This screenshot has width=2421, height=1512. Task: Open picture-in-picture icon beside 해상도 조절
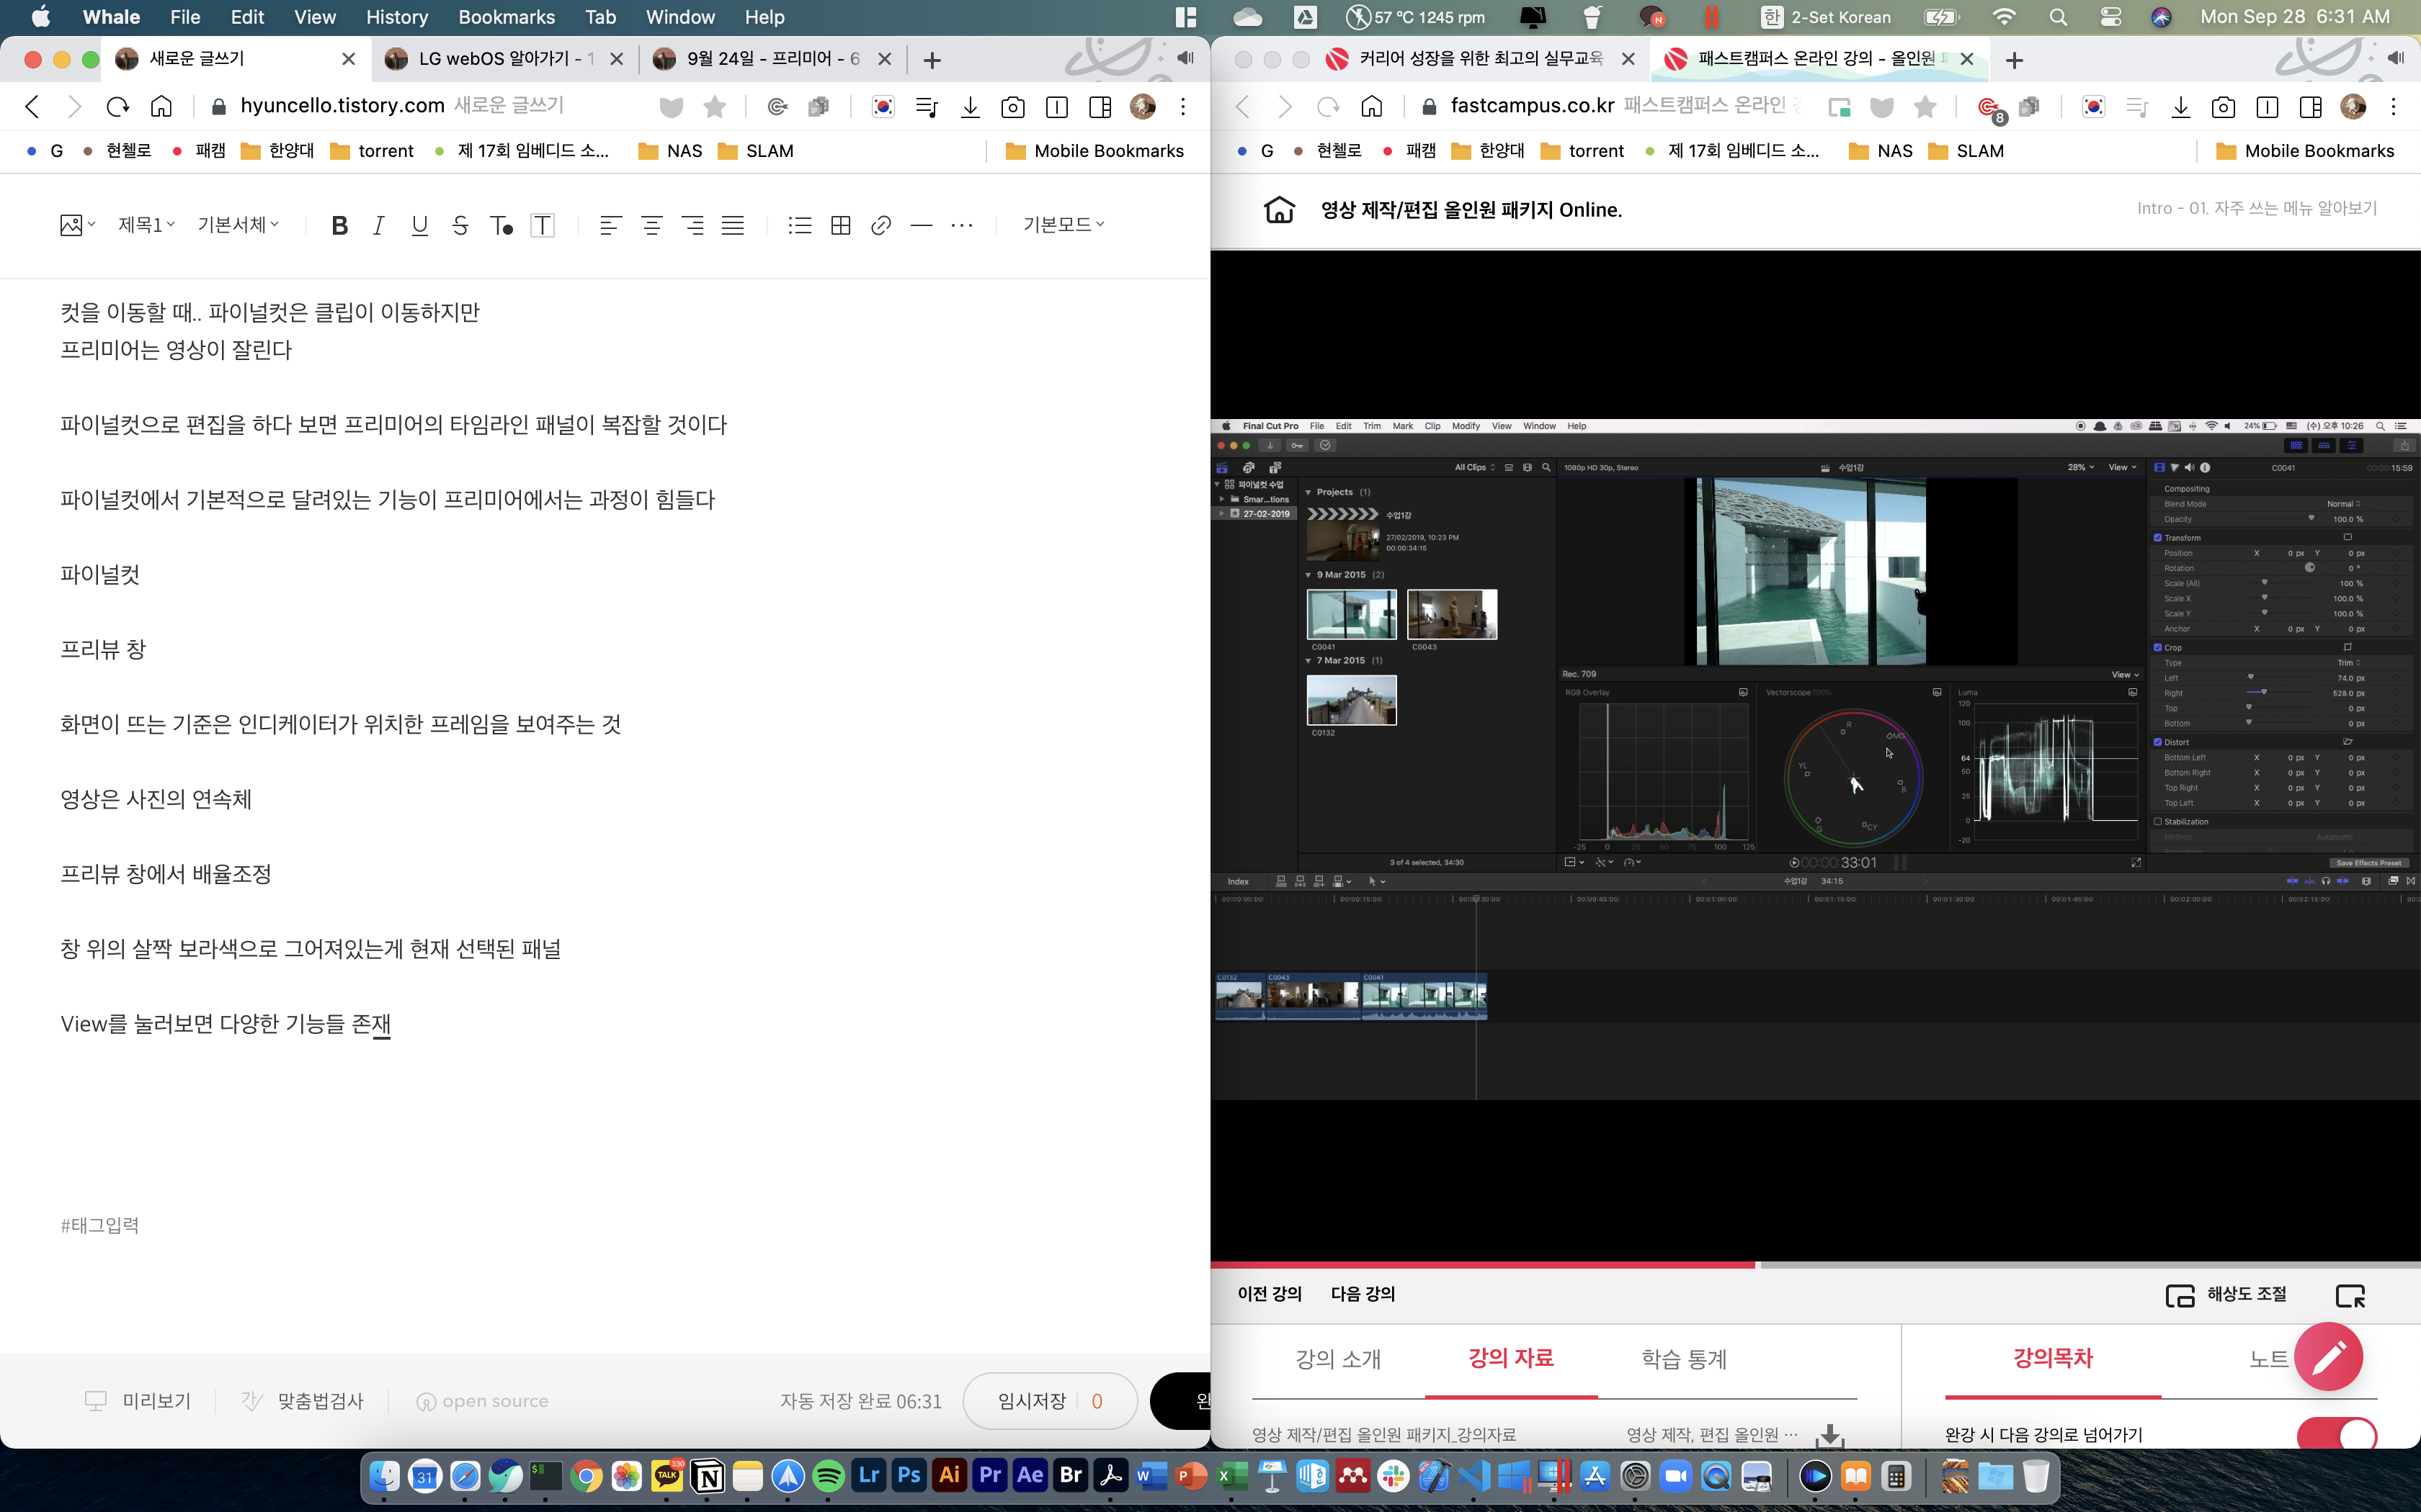click(x=2350, y=1295)
